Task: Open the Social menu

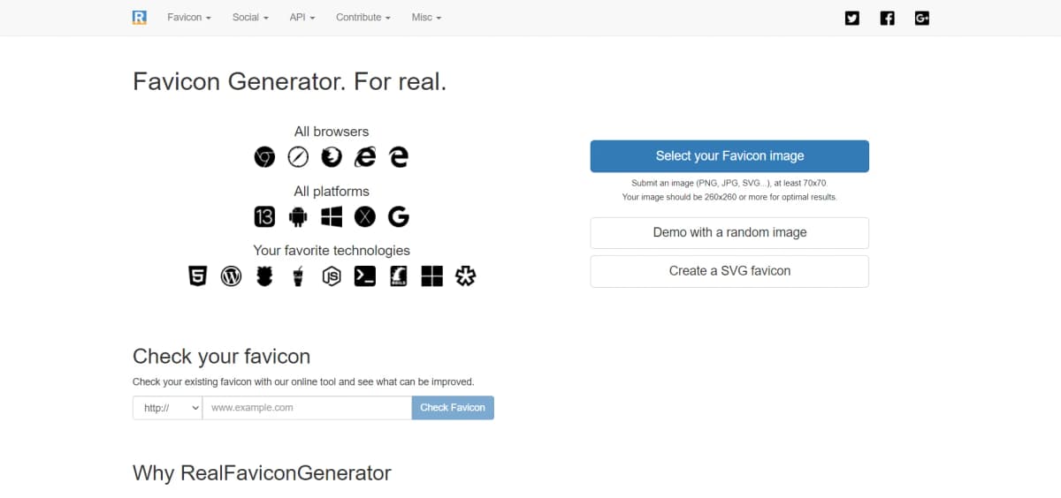Action: [250, 18]
